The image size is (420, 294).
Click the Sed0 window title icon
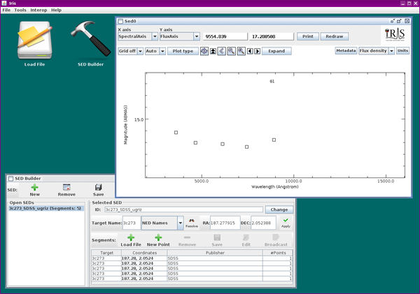120,21
